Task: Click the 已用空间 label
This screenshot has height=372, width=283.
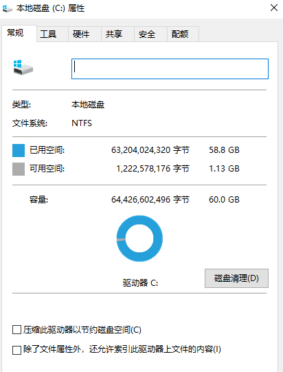Action: click(x=47, y=150)
